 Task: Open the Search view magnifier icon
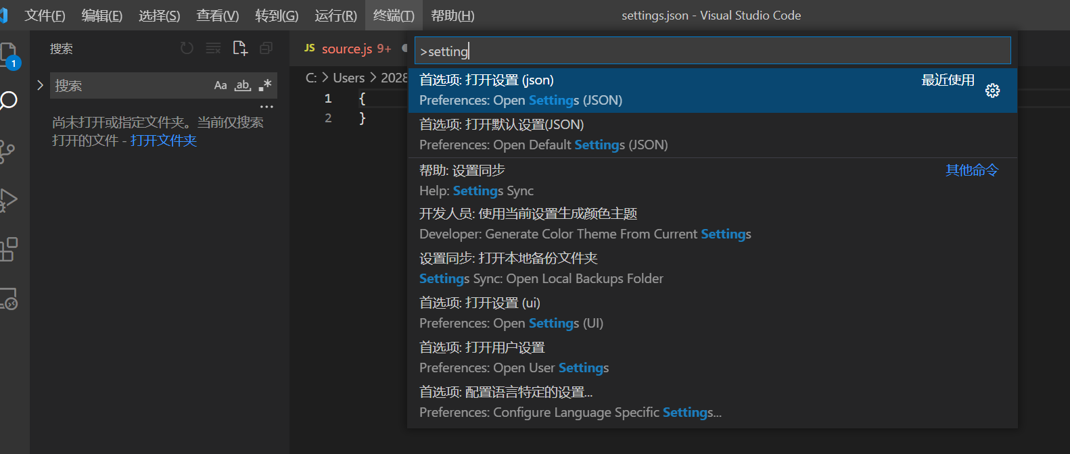[x=8, y=101]
